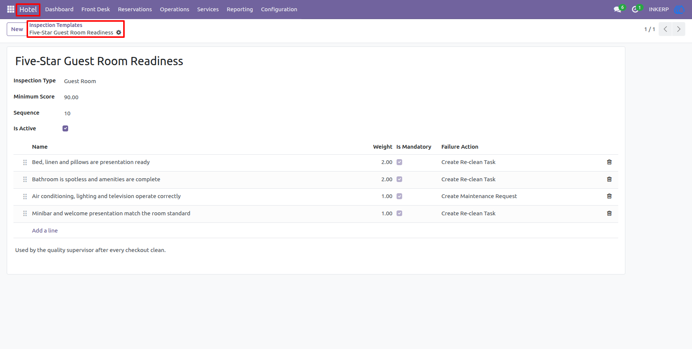The width and height of the screenshot is (692, 349).
Task: Go back to Inspection Templates breadcrumb
Action: tap(56, 25)
